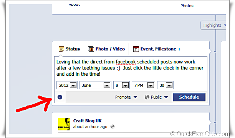Click the clock schedule icon
Screen dimensions: 235x138
click(60, 97)
